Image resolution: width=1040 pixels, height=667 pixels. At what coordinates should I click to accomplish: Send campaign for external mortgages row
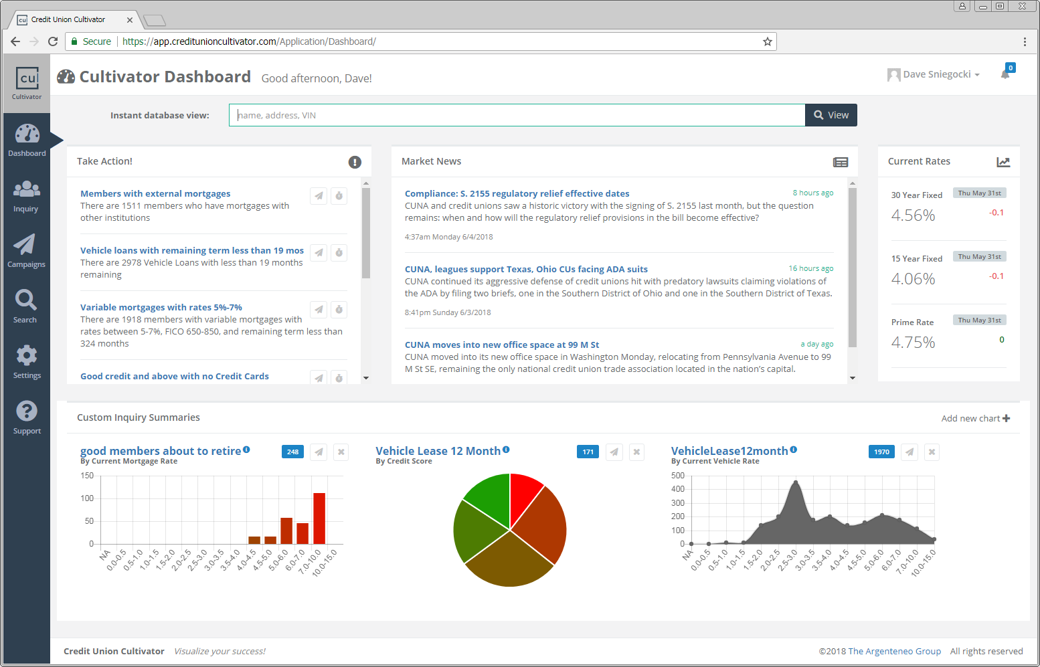pyautogui.click(x=319, y=196)
